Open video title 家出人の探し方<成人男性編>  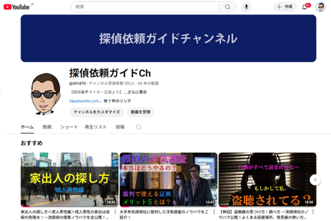pyautogui.click(x=65, y=215)
